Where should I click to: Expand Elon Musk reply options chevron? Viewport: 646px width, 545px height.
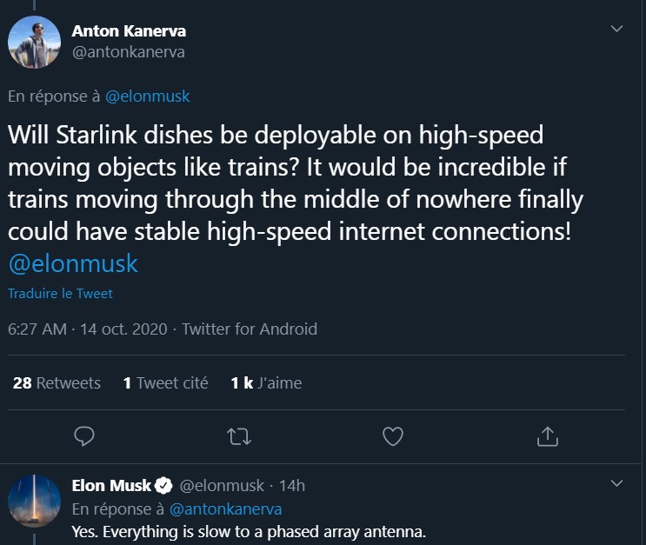click(x=617, y=483)
